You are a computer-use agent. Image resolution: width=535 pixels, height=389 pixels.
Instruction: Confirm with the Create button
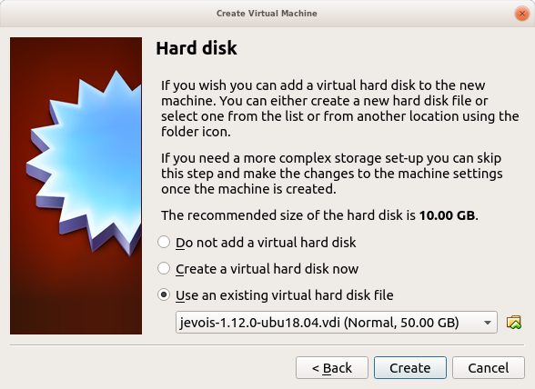click(x=410, y=368)
